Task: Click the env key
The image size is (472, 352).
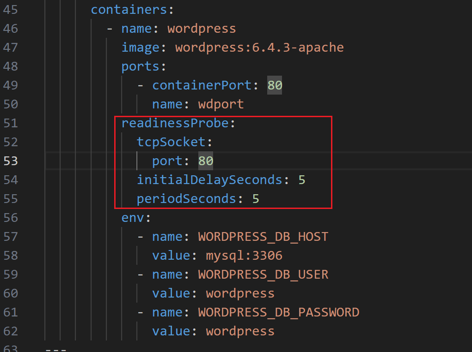Action: 133,217
